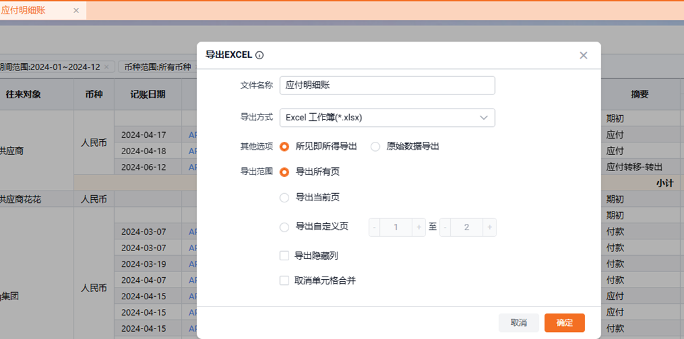The width and height of the screenshot is (684, 339).
Task: Open the document link in the 2024-04-17 row
Action: point(193,135)
